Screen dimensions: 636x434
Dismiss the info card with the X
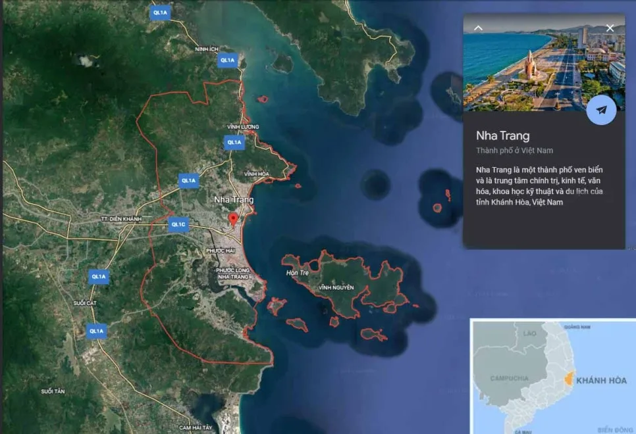pos(610,28)
